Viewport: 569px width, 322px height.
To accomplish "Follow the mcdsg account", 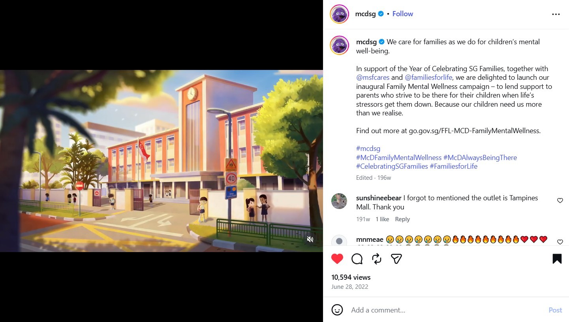I will point(403,14).
